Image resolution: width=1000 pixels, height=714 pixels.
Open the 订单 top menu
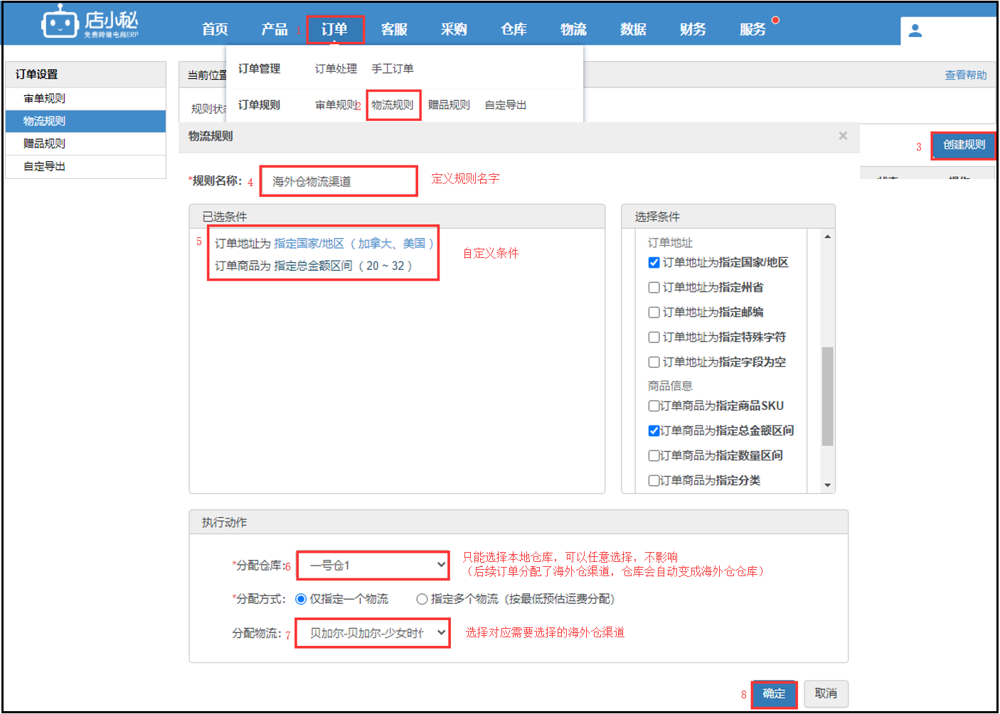pos(334,29)
